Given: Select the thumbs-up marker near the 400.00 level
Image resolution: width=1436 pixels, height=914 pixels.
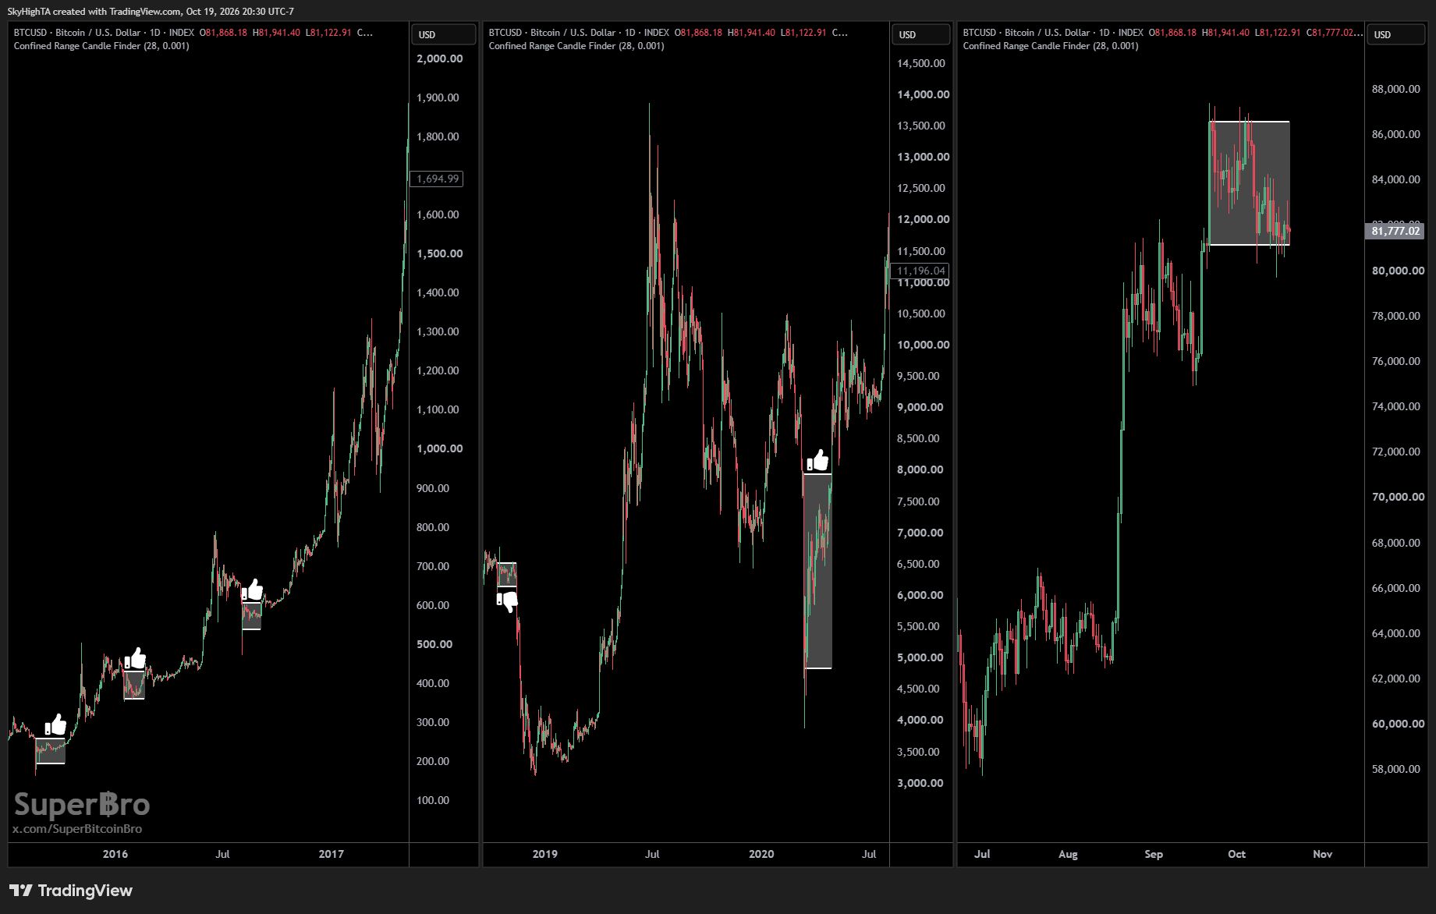Looking at the screenshot, I should (x=135, y=659).
